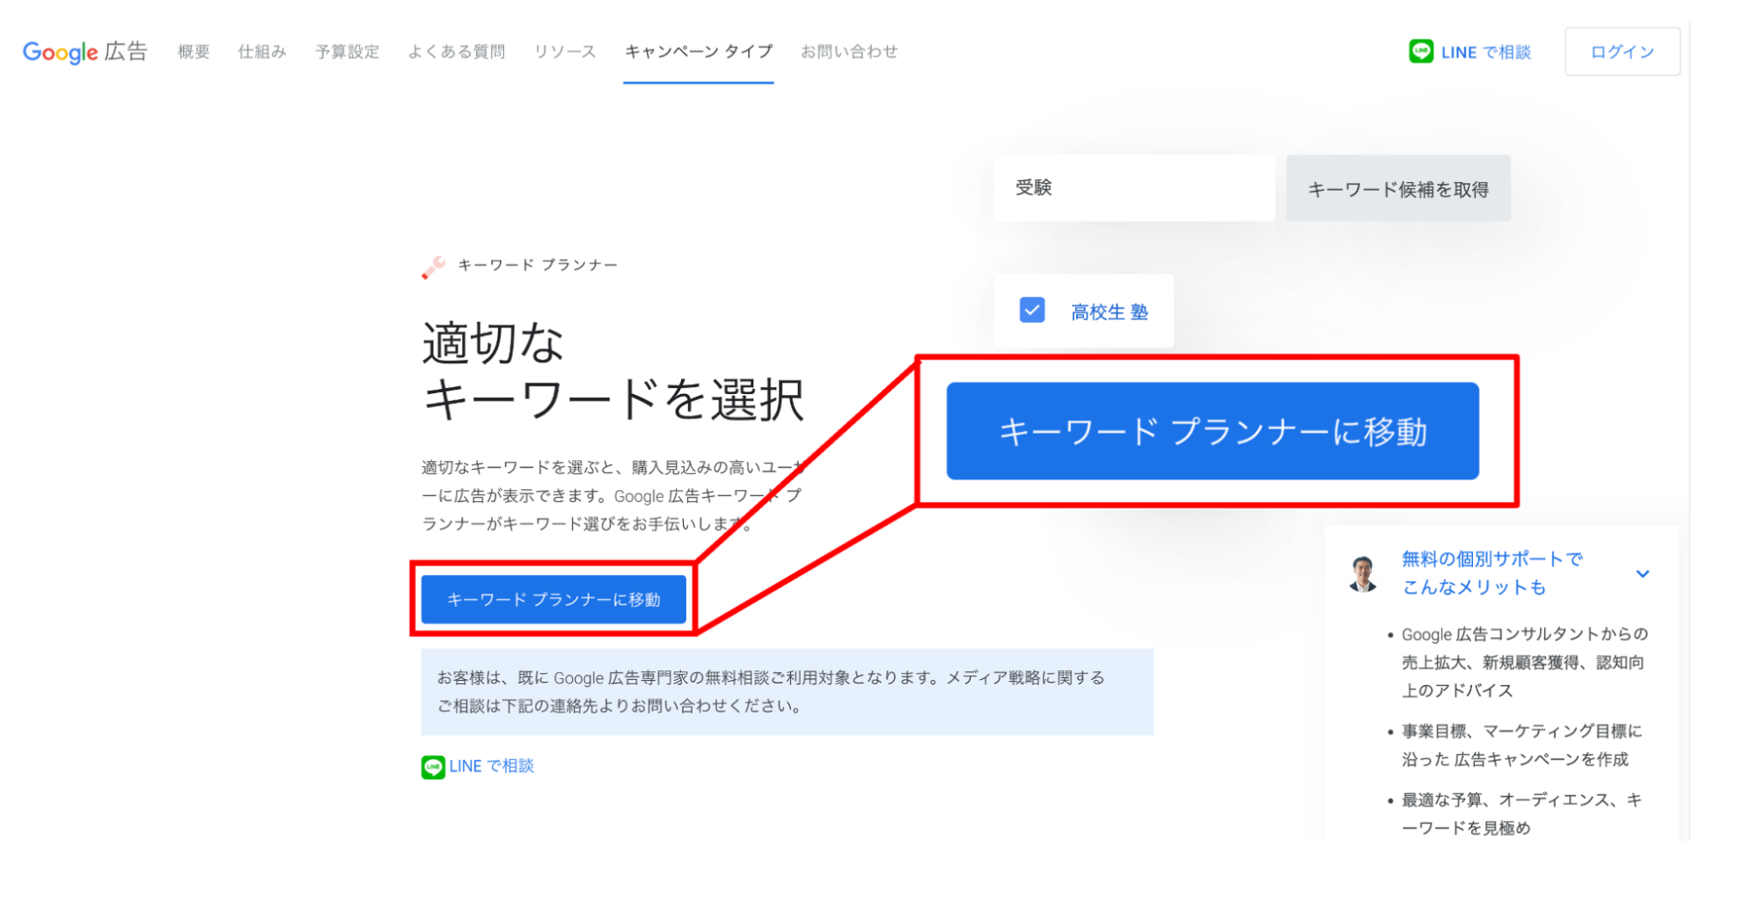The height and width of the screenshot is (913, 1759).
Task: Click the 適切な キーワードを選択 headline
Action: [613, 370]
